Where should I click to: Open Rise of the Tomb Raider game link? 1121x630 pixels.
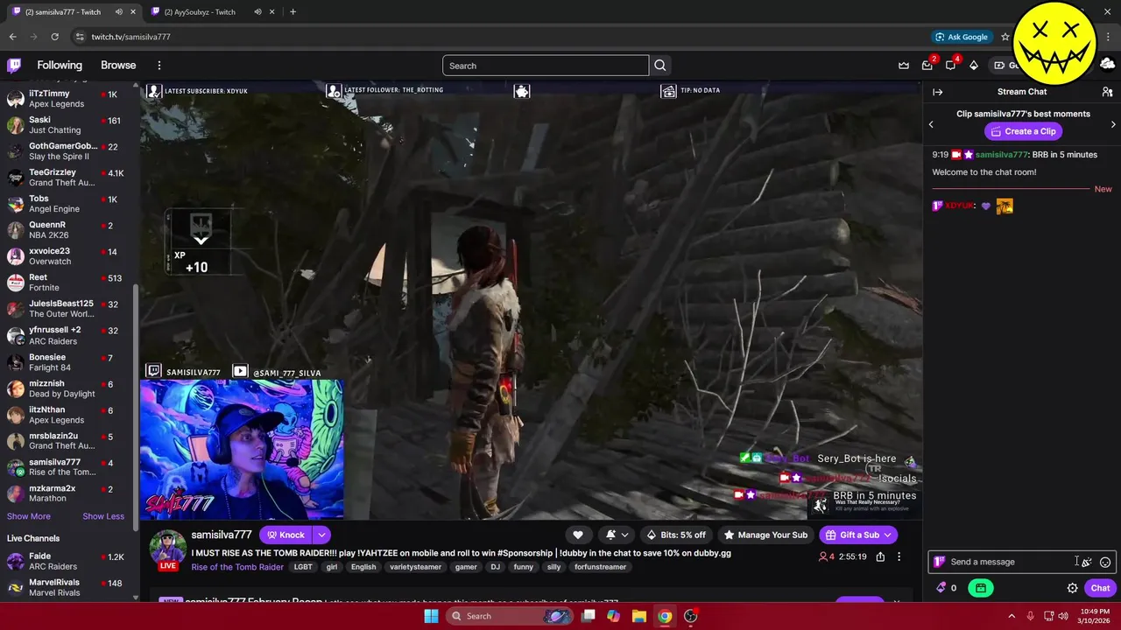coord(237,567)
